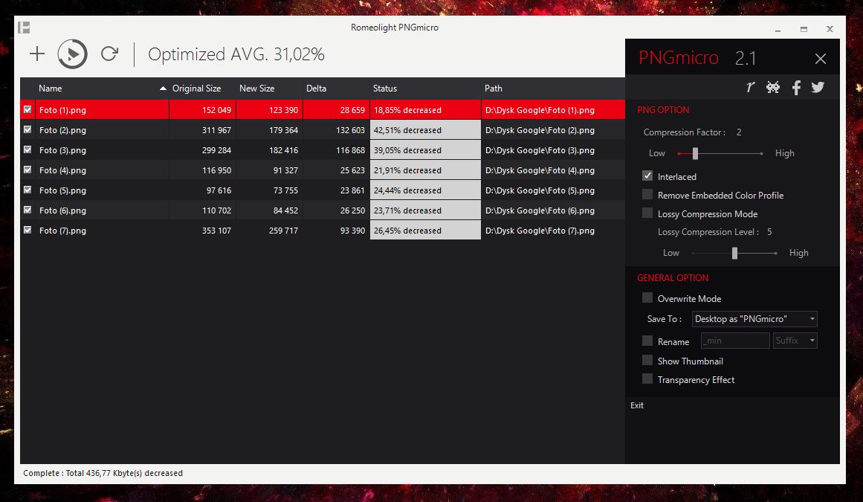This screenshot has height=502, width=863.
Task: Select the Foto (4).png file name
Action: click(x=62, y=170)
